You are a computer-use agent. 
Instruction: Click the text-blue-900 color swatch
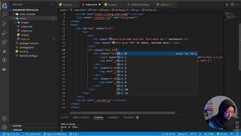[x=110, y=39]
